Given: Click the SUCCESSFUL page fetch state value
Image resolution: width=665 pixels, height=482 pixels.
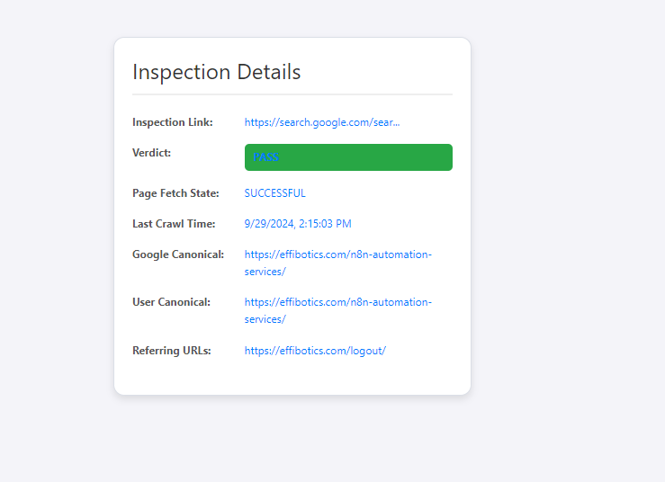Looking at the screenshot, I should [x=274, y=193].
